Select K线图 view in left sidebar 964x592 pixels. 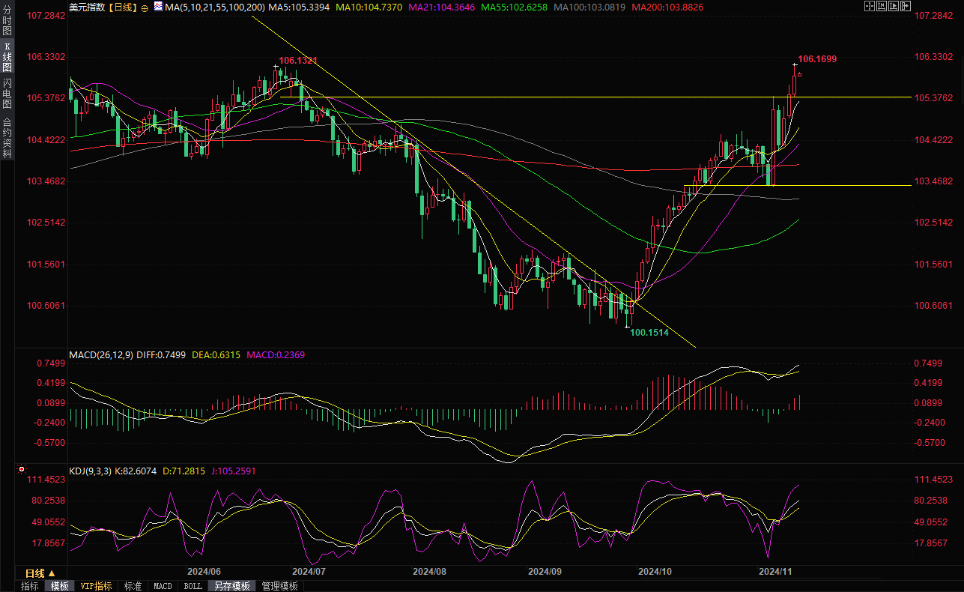click(x=7, y=57)
